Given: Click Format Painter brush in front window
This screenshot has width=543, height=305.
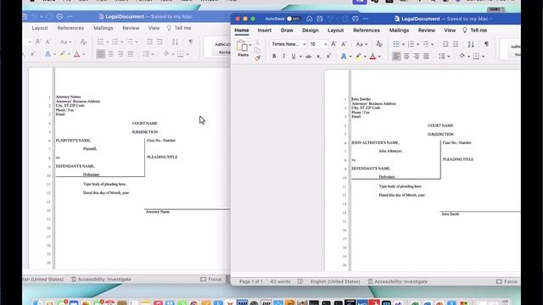Looking at the screenshot, I should click(257, 58).
